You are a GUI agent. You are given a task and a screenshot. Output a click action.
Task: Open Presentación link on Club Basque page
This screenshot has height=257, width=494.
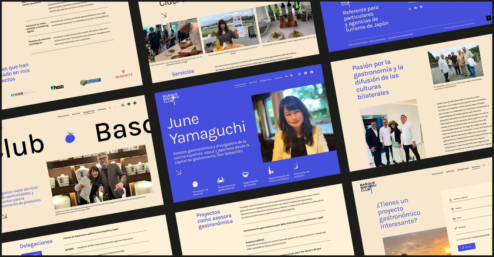point(63,116)
